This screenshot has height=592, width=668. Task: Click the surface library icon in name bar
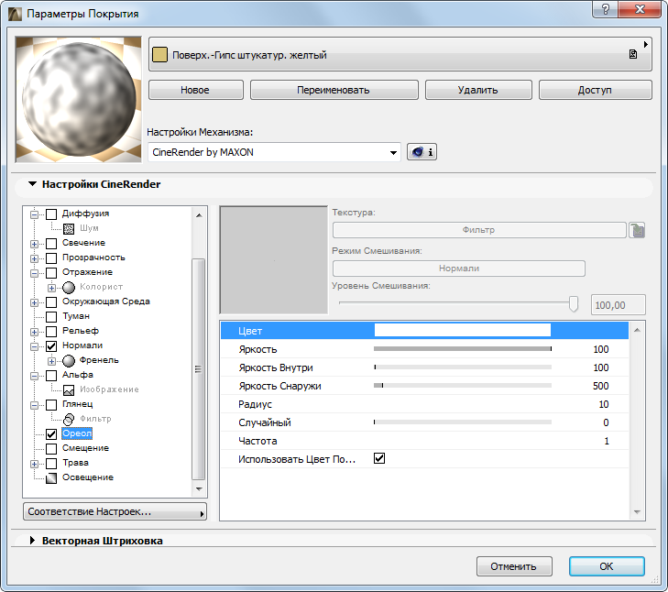(x=633, y=54)
